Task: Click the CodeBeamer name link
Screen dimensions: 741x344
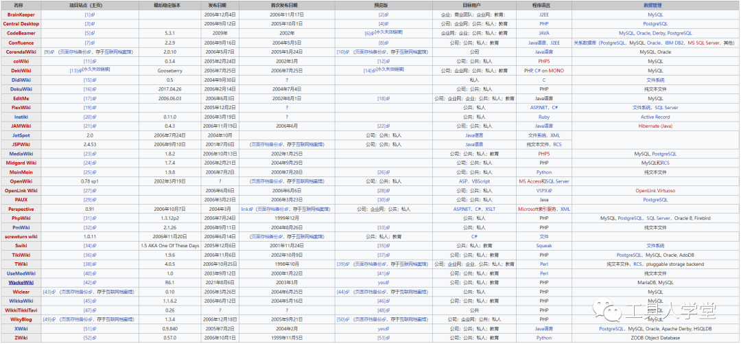Action: pos(21,33)
